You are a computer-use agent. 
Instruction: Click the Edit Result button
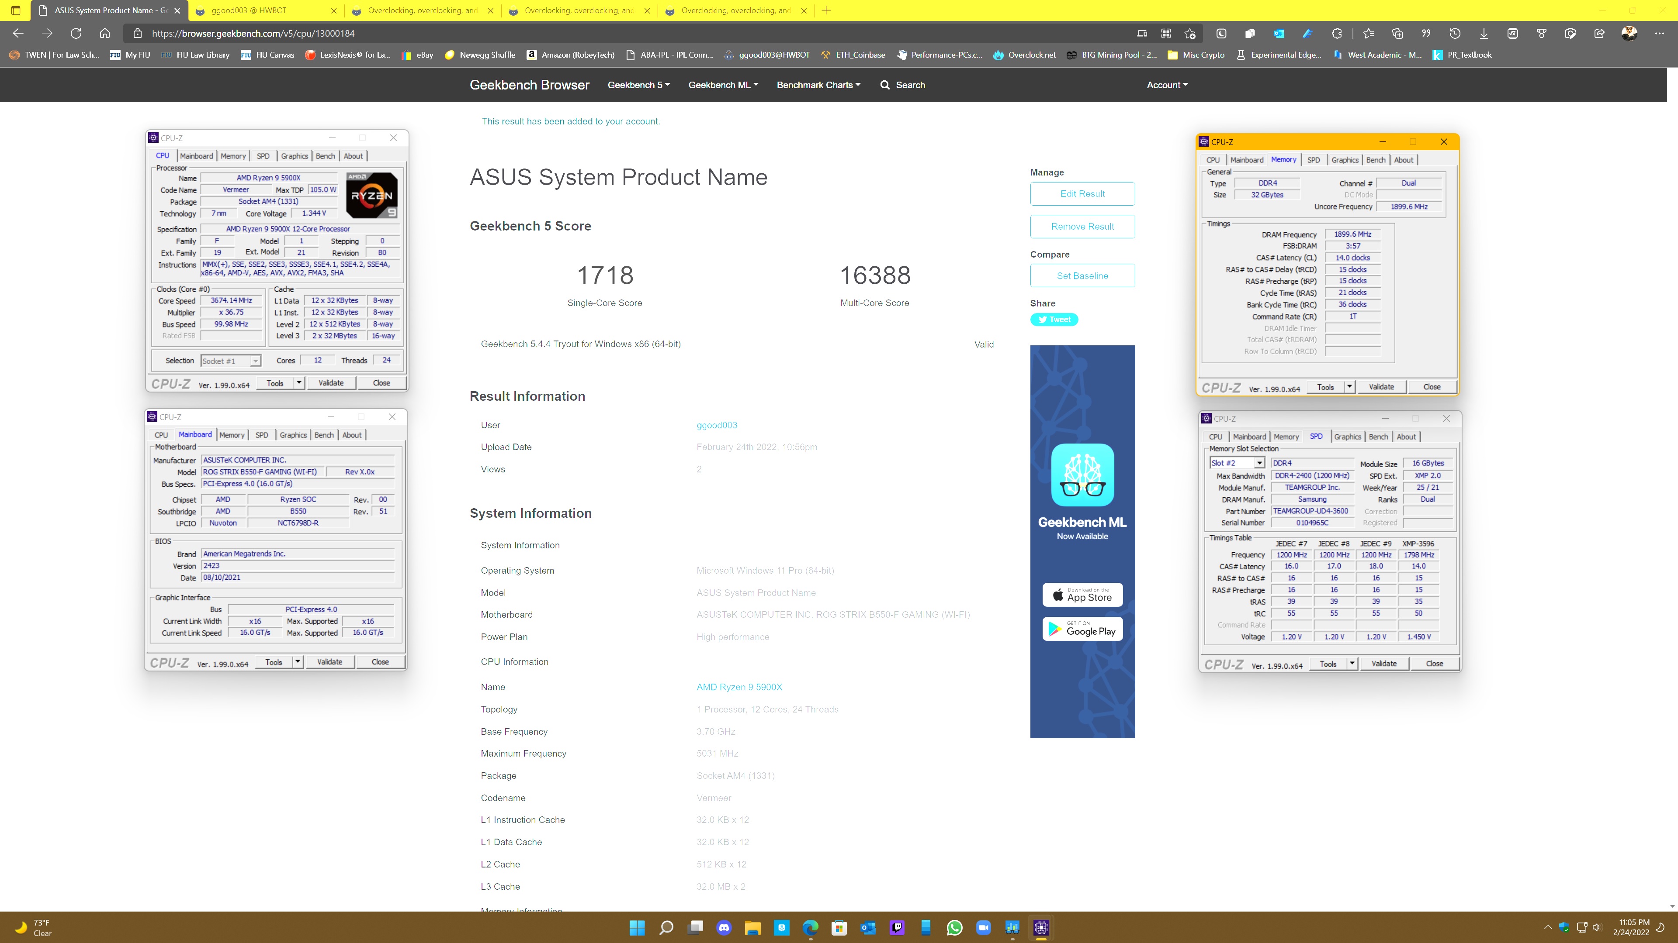tap(1082, 194)
